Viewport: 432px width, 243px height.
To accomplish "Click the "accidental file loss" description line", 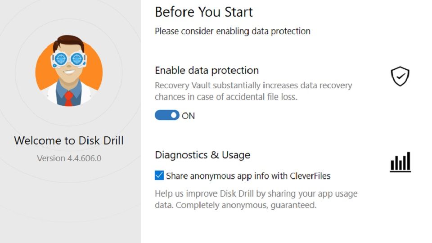I will coord(226,97).
